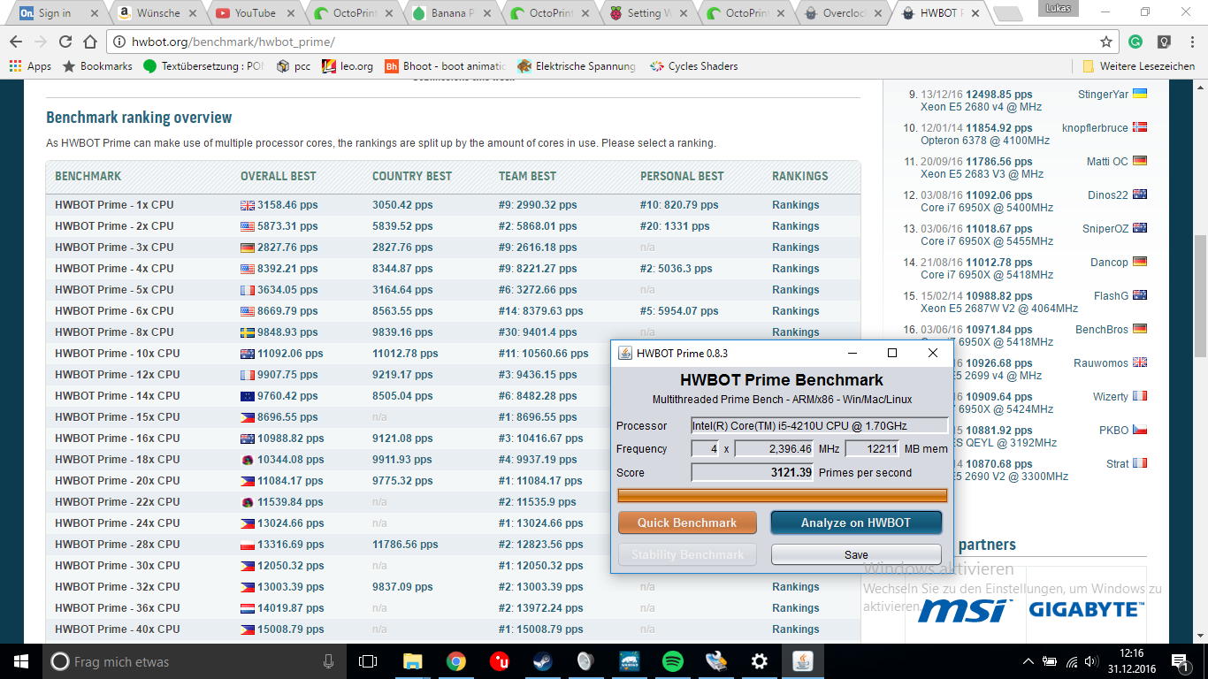
Task: Open knopflerbruce's user profile
Action: pyautogui.click(x=1095, y=128)
